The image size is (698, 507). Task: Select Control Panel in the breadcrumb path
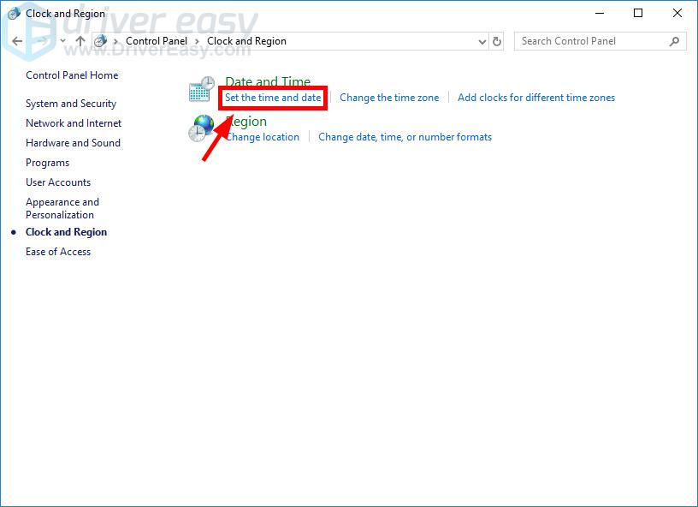click(156, 41)
